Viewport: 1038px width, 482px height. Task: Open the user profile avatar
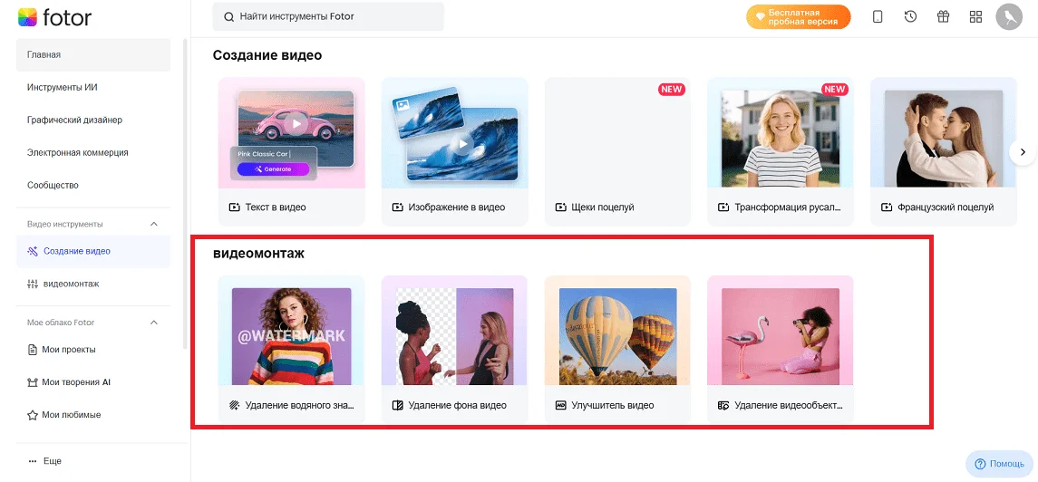point(1009,17)
